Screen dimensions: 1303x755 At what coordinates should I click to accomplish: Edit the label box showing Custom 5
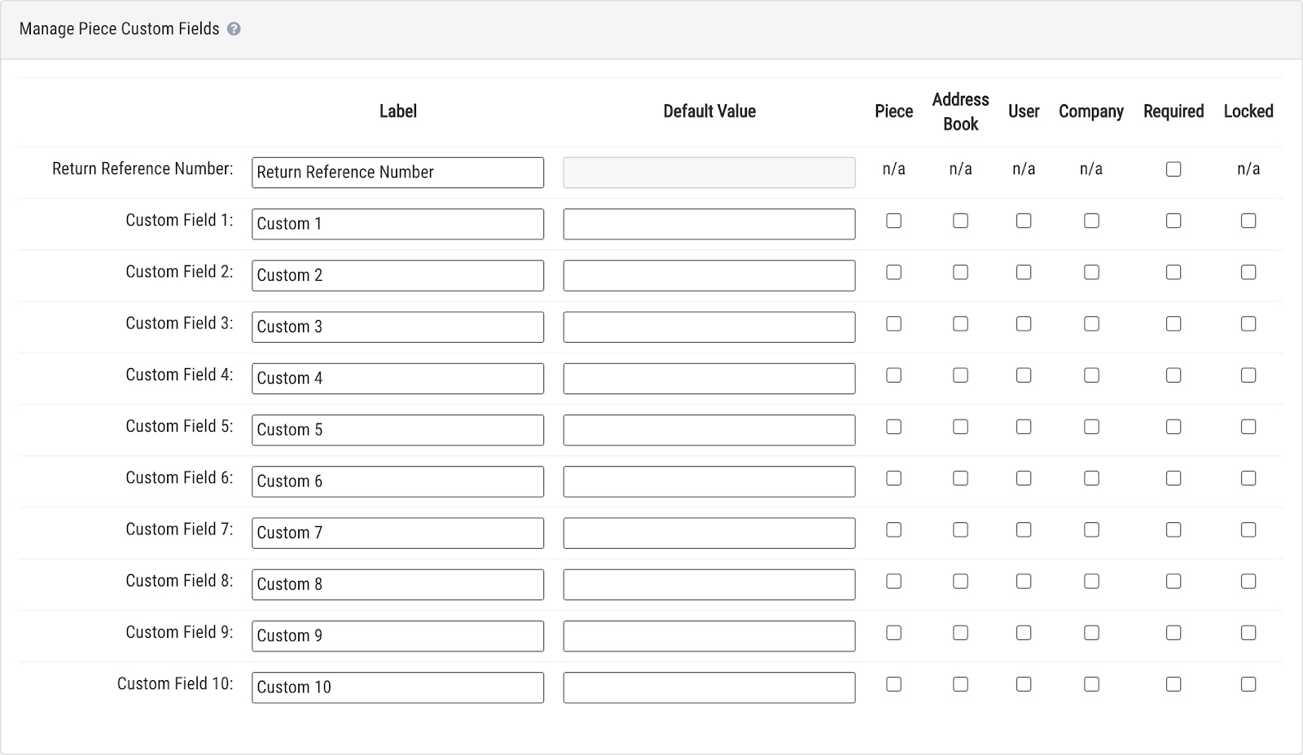[x=397, y=429]
